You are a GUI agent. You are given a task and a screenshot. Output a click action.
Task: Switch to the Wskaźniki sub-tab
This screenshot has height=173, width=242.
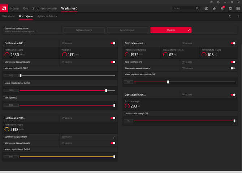pyautogui.click(x=9, y=16)
